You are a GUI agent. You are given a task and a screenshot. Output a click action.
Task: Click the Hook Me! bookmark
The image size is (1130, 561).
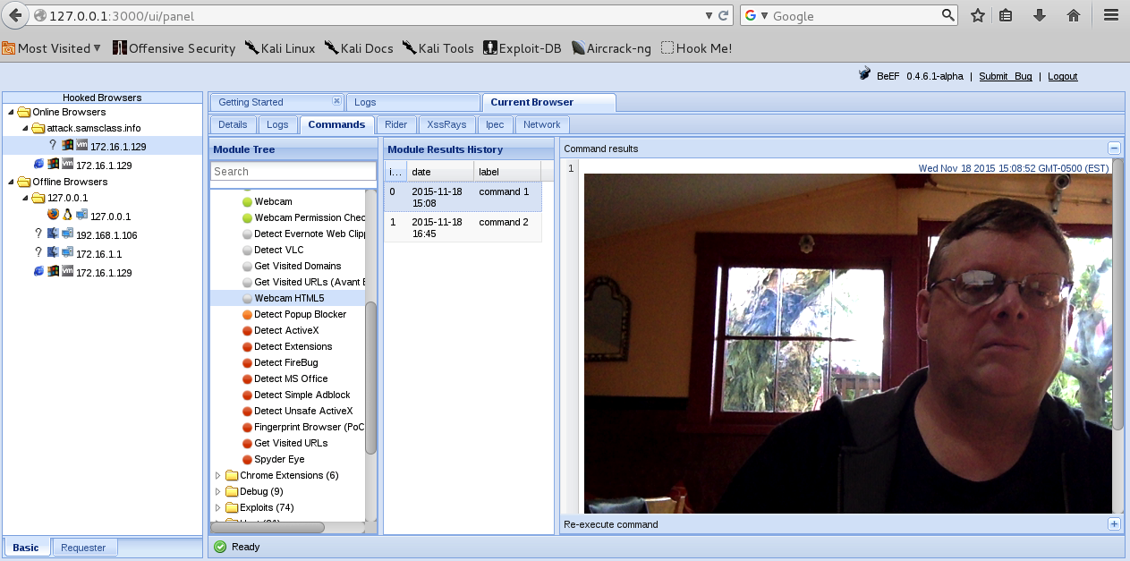click(696, 48)
